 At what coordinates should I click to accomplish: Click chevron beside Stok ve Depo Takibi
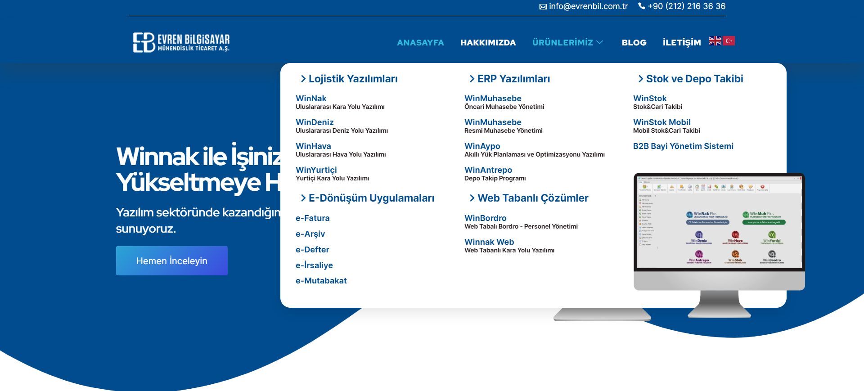pyautogui.click(x=640, y=79)
